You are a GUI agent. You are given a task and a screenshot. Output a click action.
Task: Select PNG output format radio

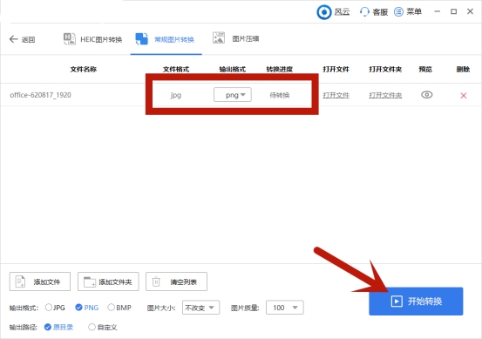coord(78,308)
